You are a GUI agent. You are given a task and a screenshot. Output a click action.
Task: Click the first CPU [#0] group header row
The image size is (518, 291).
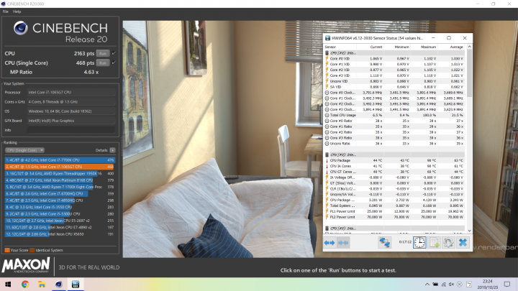[394, 52]
